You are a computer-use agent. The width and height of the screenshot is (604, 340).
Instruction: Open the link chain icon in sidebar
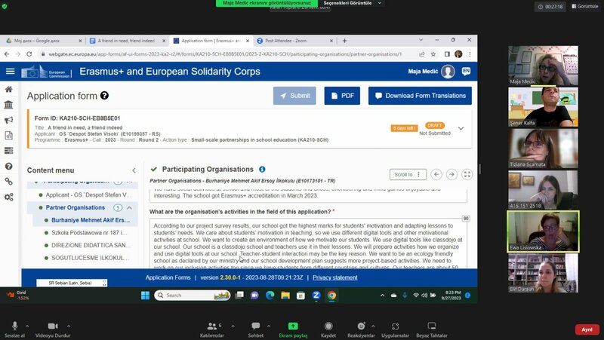8,182
